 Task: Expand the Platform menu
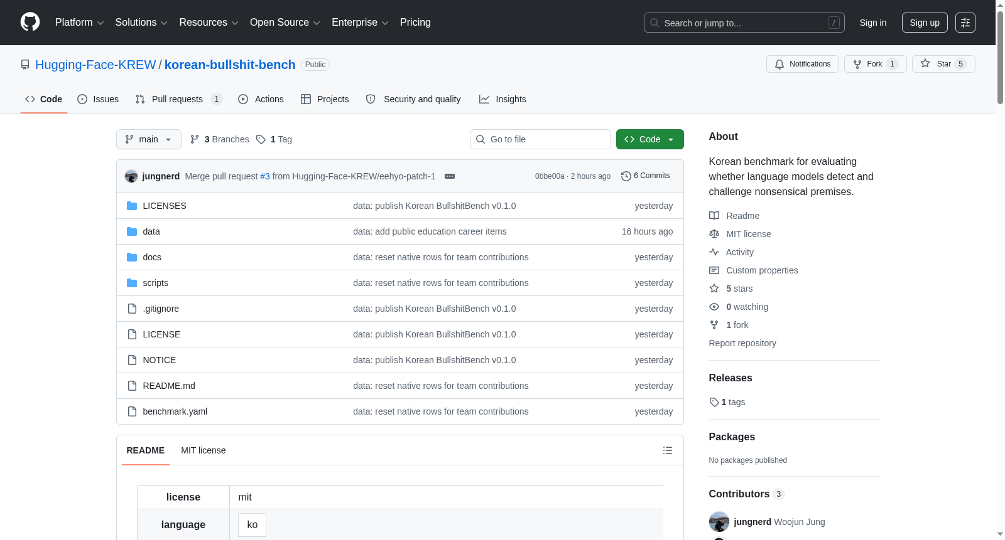coord(80,23)
